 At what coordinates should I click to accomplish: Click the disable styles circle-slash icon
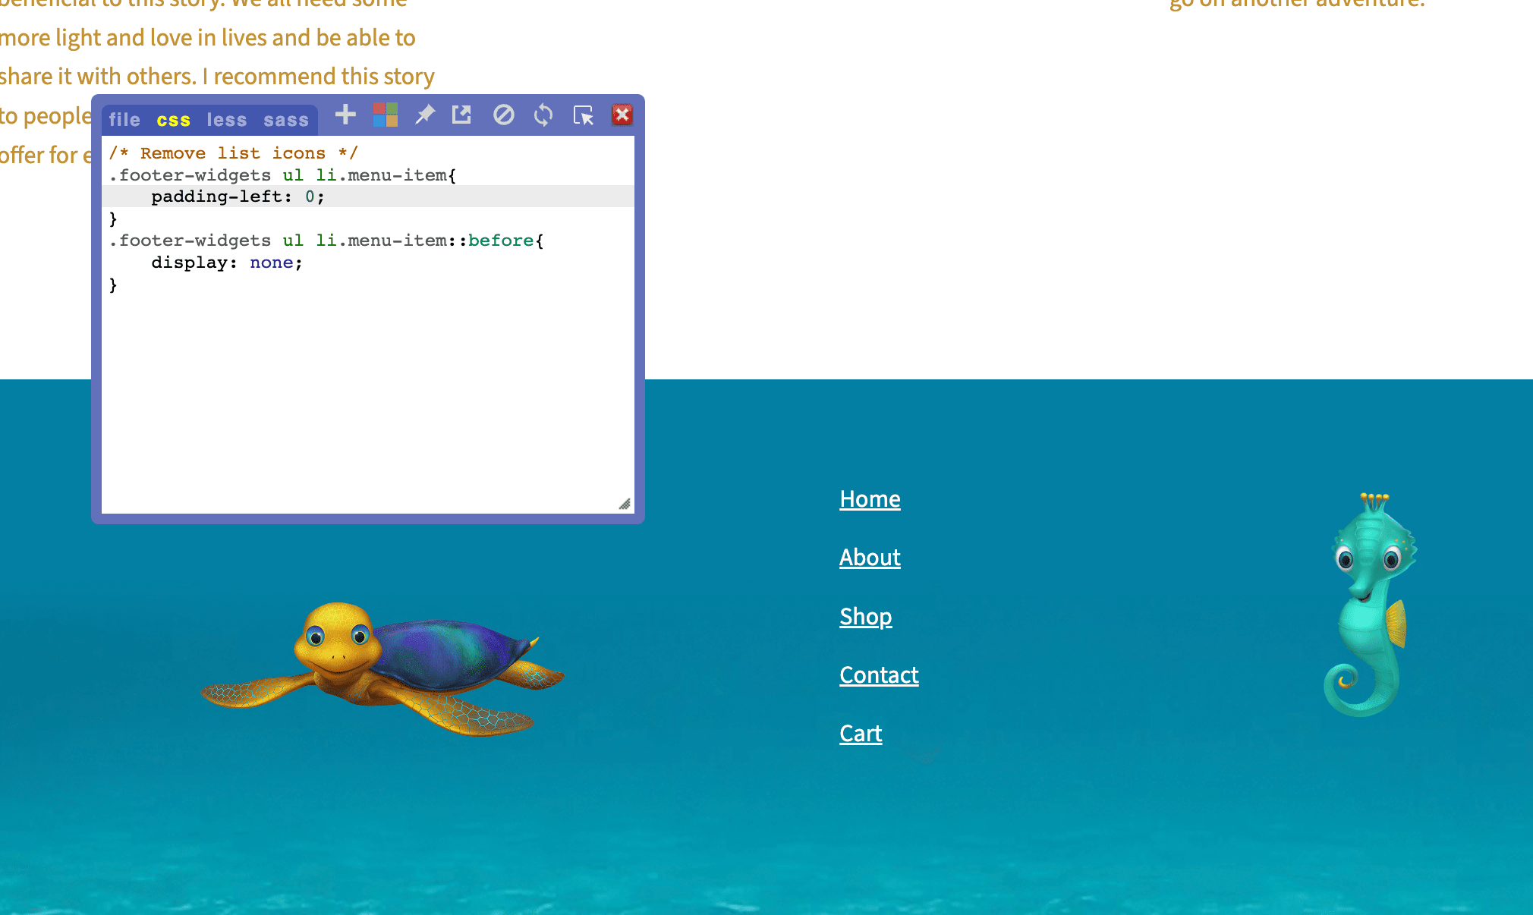504,115
